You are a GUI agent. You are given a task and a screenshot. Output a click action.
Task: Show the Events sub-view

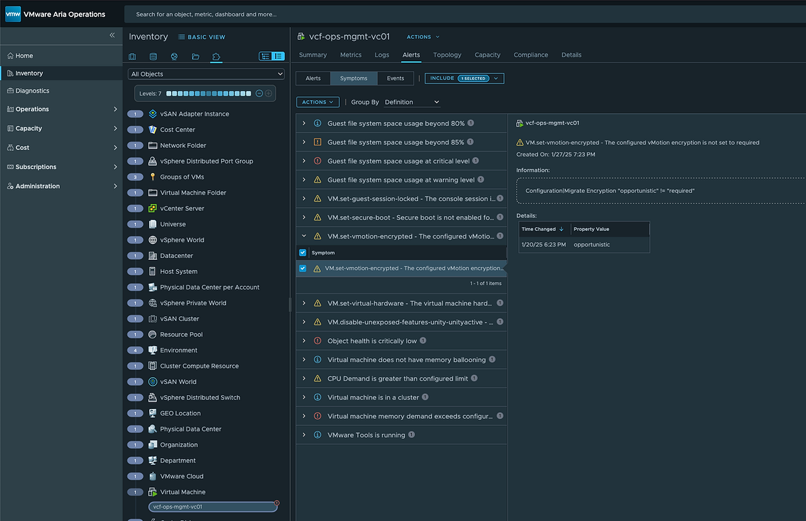click(x=395, y=79)
